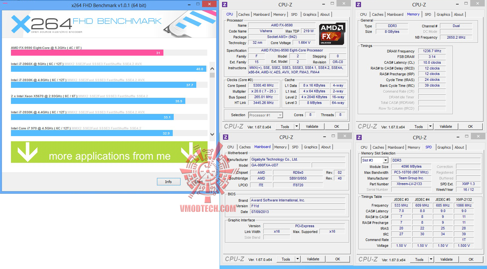Click the x264 FHD Benchmark logo
Screen dimensions: 487x269
click(x=86, y=24)
